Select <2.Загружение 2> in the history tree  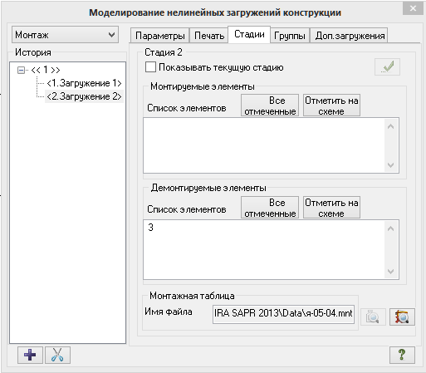tap(84, 96)
